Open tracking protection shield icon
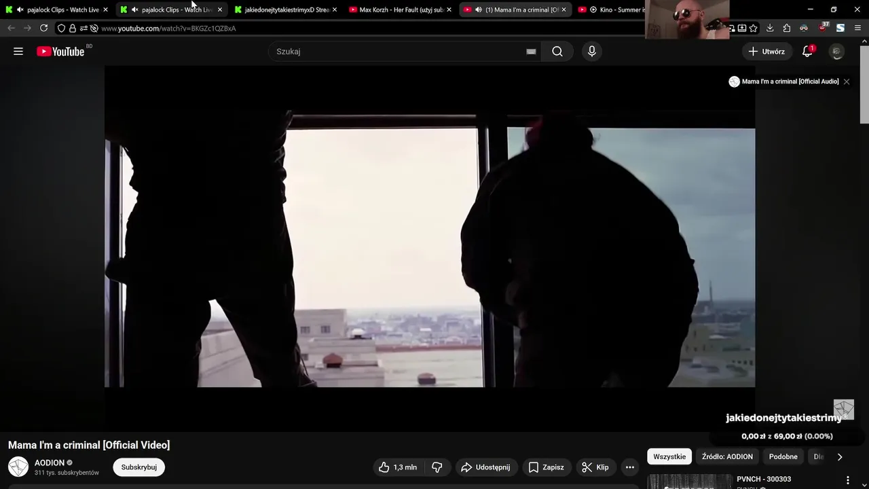 tap(61, 28)
